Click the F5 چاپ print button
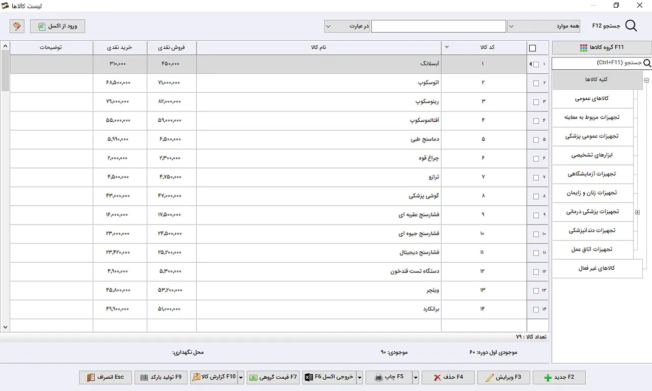The height and width of the screenshot is (391, 652). (x=389, y=377)
